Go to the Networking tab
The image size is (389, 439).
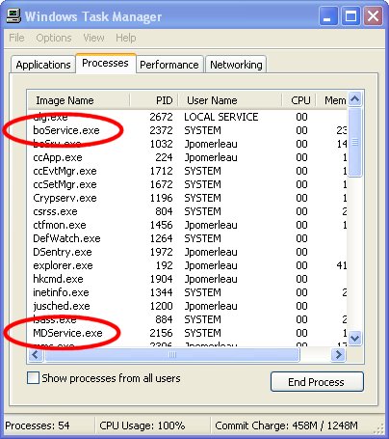(x=236, y=65)
